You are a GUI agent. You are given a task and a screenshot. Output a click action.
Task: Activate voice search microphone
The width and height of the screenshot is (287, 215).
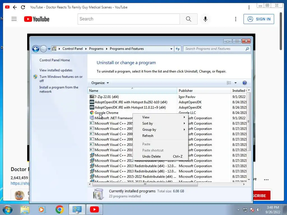(205, 19)
